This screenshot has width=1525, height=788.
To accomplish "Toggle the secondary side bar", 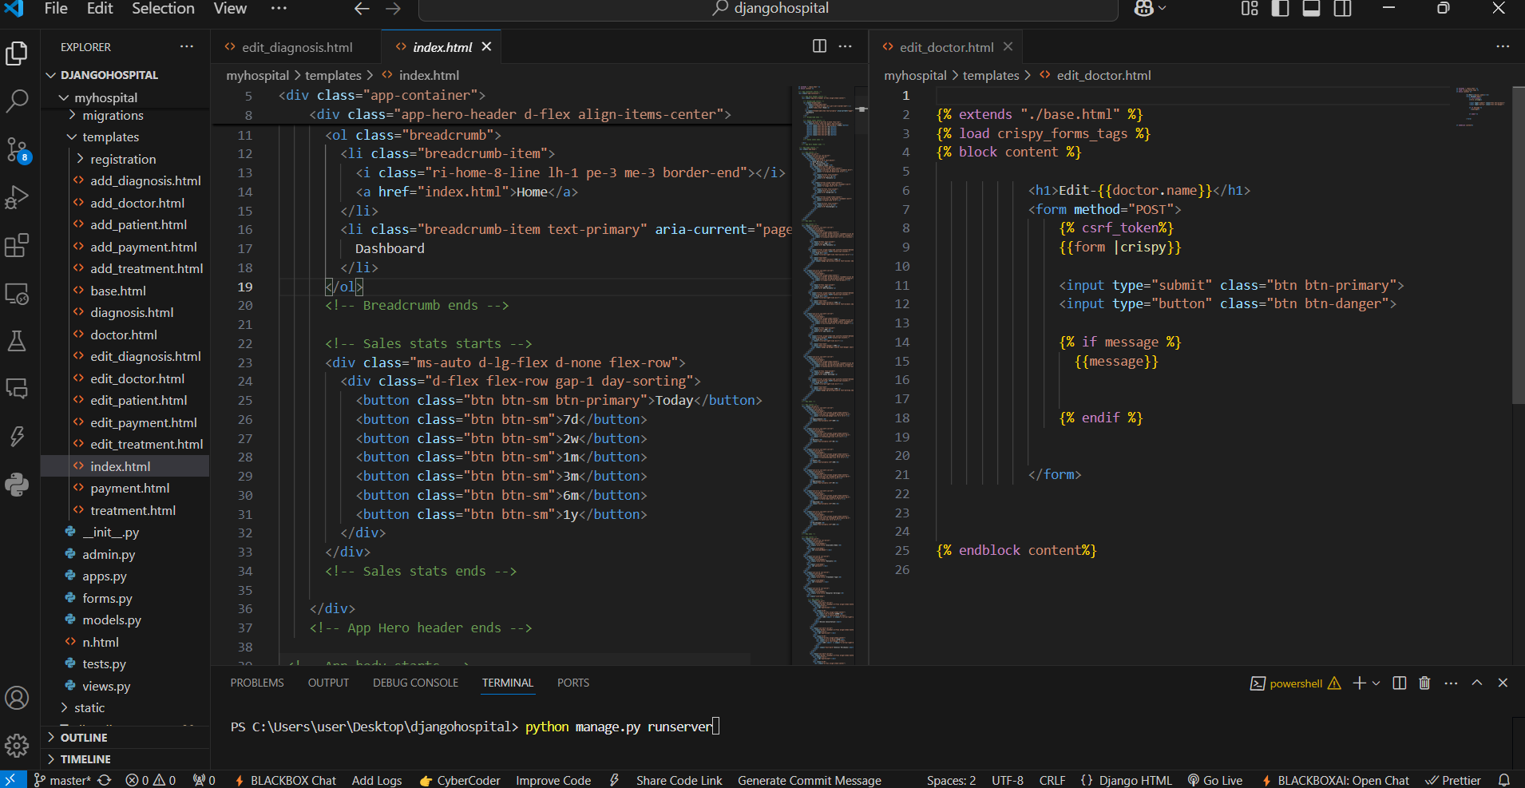I will point(1343,9).
